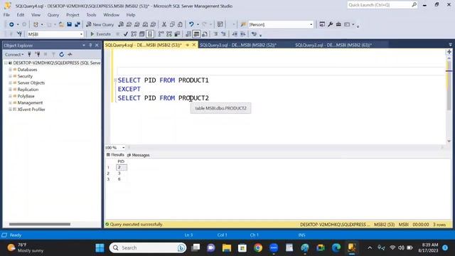The height and width of the screenshot is (256, 455).
Task: Open the Windows Start menu
Action: (x=100, y=248)
